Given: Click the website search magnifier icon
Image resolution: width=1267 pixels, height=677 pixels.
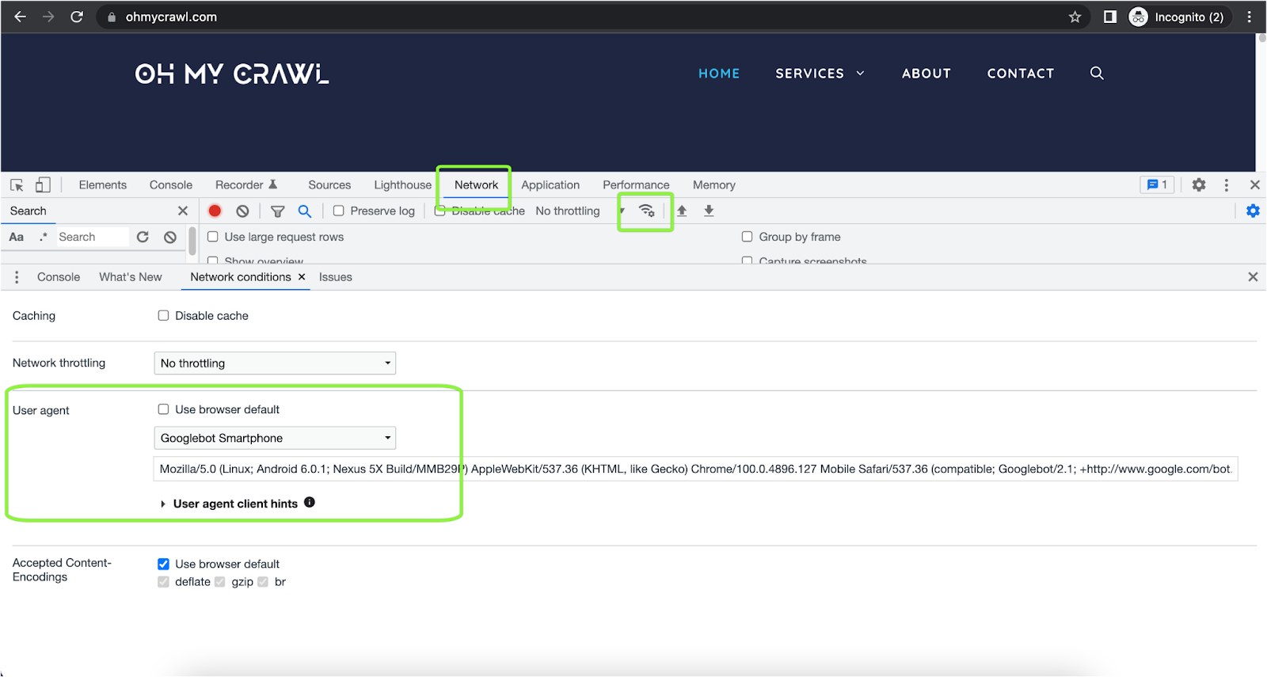Looking at the screenshot, I should tap(1097, 73).
